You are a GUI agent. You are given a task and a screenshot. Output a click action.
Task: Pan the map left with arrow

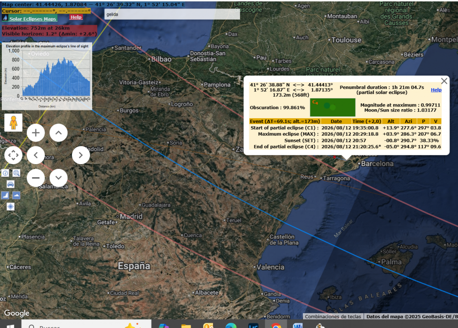[36, 155]
